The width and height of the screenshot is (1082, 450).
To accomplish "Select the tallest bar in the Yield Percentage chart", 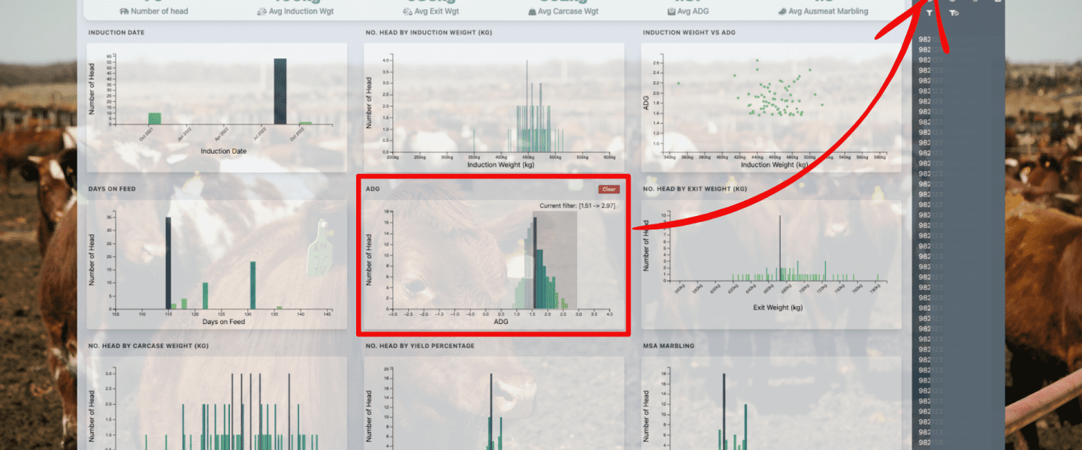I will 491,412.
